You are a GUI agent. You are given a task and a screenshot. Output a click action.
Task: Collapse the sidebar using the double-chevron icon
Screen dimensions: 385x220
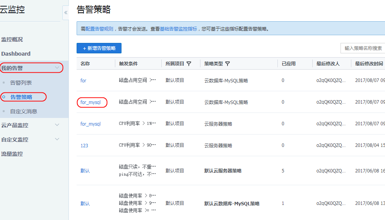coord(66,13)
